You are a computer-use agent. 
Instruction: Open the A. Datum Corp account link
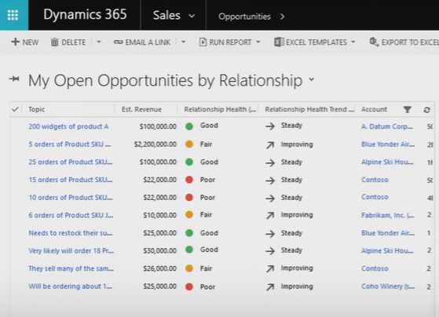point(387,126)
